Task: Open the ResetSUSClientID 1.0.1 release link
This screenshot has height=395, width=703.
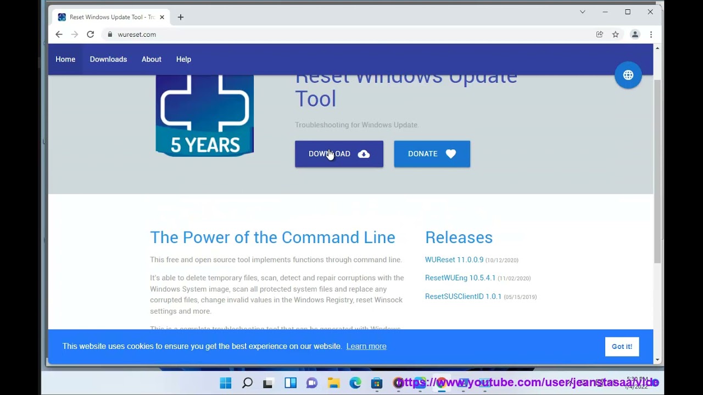Action: pos(464,297)
